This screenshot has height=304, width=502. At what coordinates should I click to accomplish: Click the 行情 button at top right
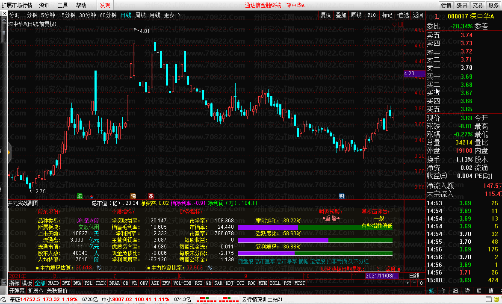click(446, 5)
